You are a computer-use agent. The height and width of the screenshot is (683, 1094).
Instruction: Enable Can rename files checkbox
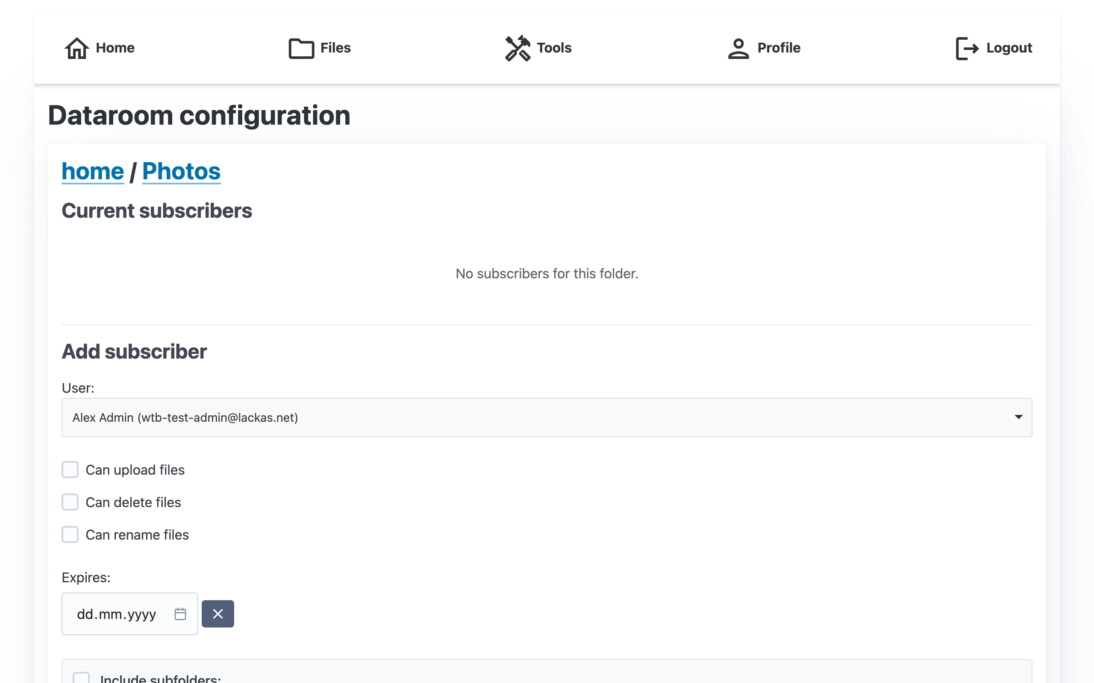pos(70,534)
